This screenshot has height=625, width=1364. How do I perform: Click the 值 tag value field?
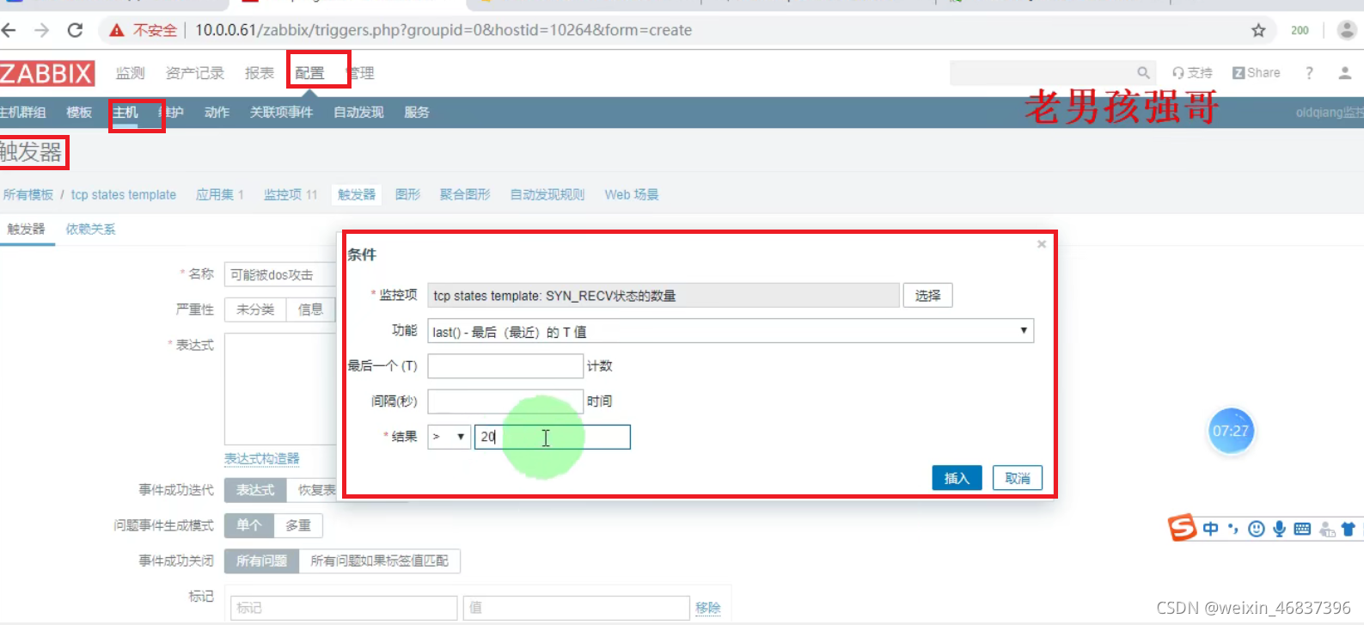(x=576, y=608)
